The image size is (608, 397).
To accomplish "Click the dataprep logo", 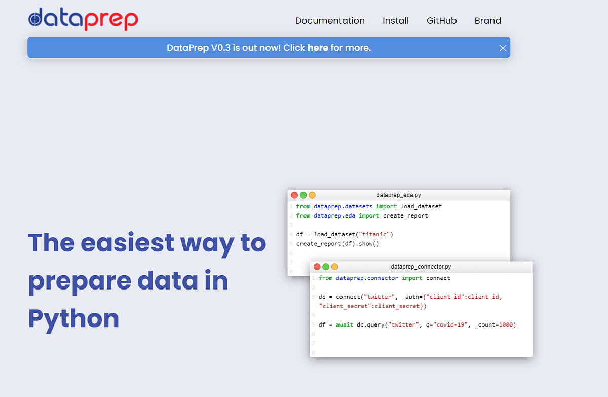I will 83,19.
